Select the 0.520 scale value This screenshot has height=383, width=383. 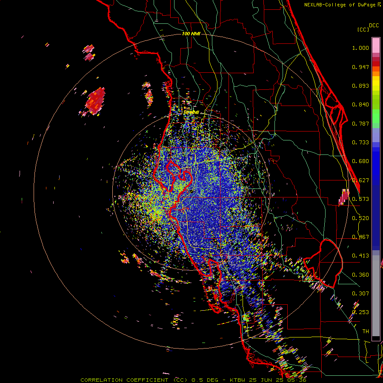[x=360, y=218]
